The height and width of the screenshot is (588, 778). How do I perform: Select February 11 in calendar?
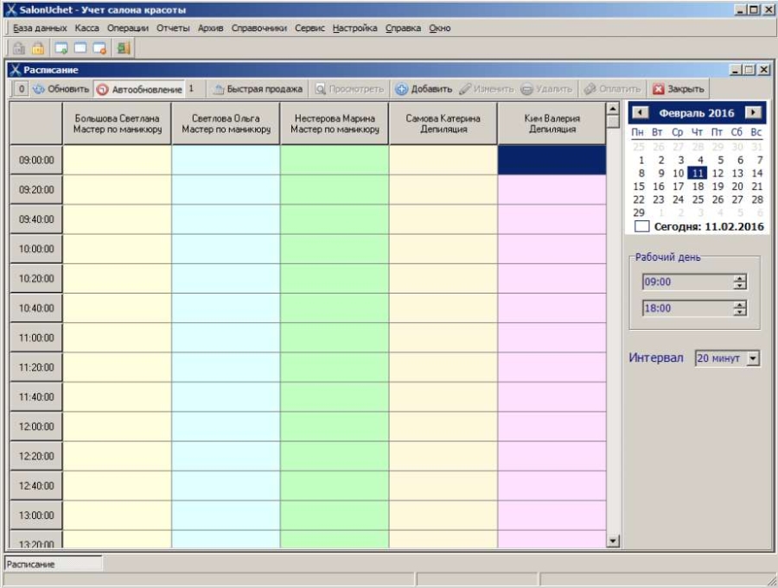[x=698, y=173]
